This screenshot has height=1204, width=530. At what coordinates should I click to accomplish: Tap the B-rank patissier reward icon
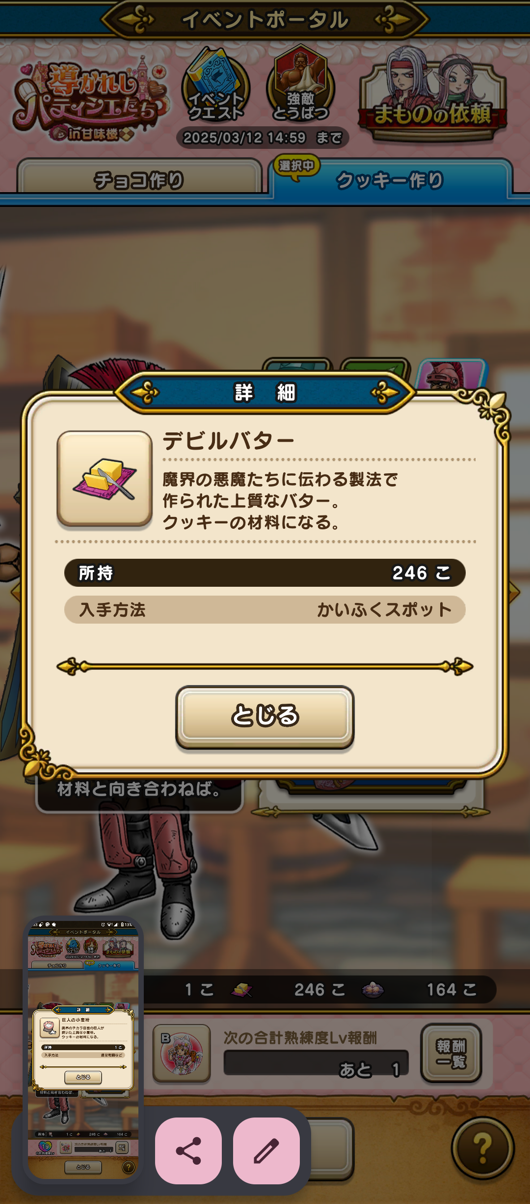tap(182, 1053)
